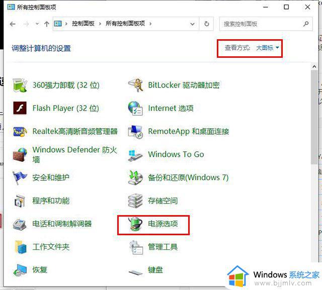Open Realtek高清晰音频管理器 link

pyautogui.click(x=75, y=132)
